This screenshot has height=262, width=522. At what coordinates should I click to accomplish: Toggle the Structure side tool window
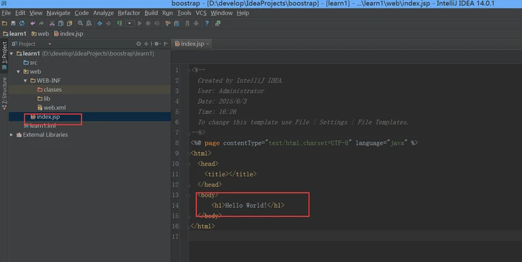coord(5,93)
